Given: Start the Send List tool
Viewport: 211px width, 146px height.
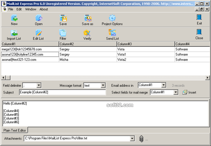Looking at the screenshot, I should (112, 35).
